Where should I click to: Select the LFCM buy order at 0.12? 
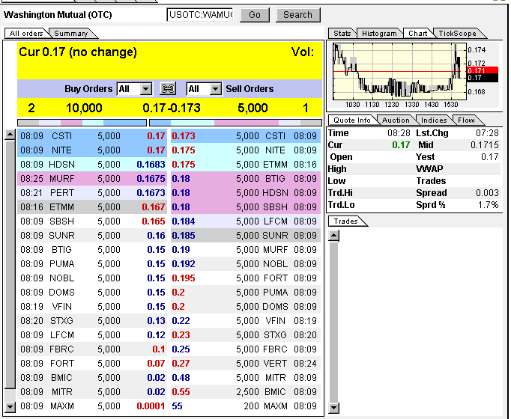92,334
